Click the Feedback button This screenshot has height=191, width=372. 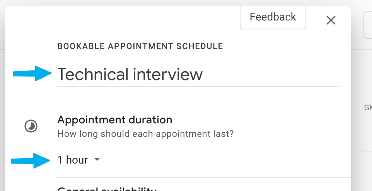(273, 17)
